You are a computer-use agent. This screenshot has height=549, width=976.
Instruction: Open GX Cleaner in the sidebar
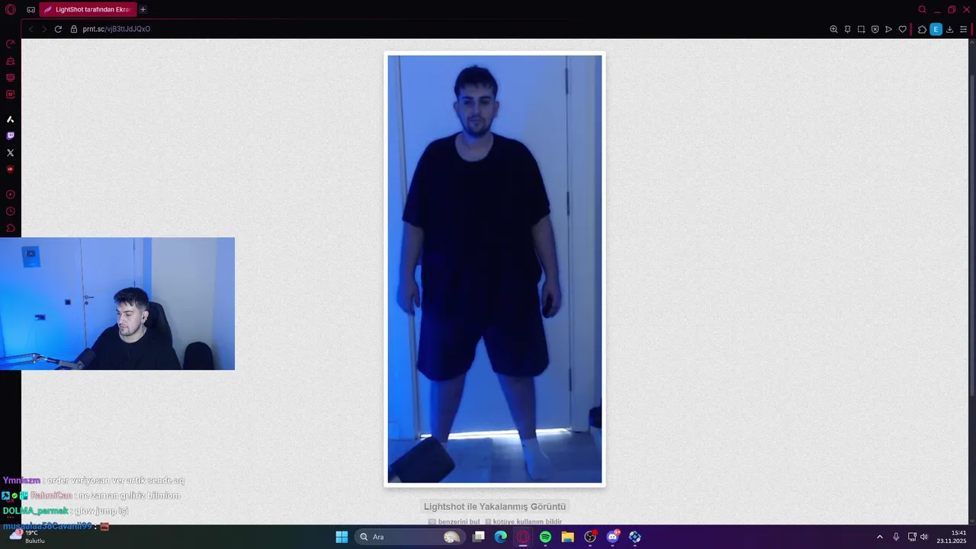click(10, 60)
